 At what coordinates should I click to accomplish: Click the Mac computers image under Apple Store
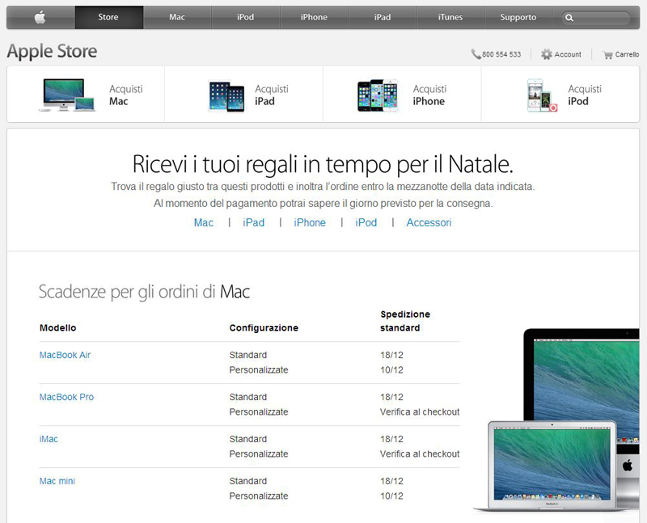click(x=67, y=95)
